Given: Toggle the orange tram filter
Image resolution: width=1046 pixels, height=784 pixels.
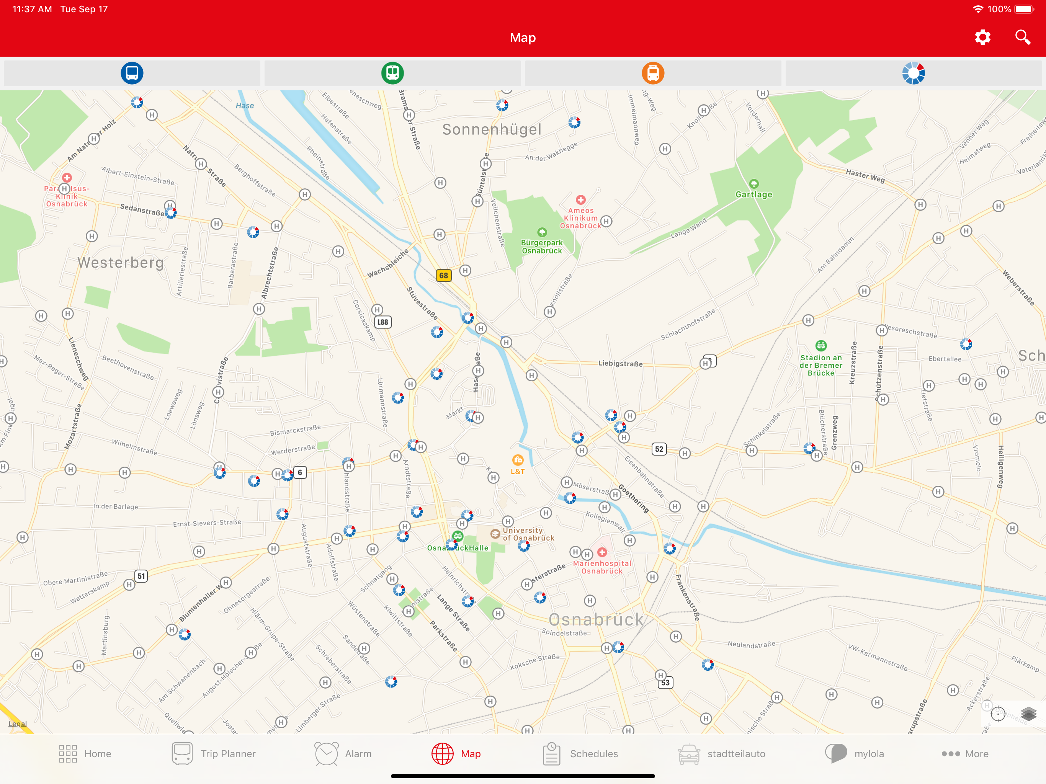Looking at the screenshot, I should click(653, 73).
